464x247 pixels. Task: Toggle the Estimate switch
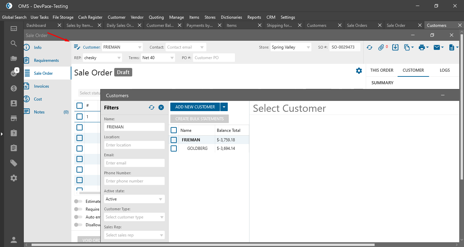(x=78, y=201)
